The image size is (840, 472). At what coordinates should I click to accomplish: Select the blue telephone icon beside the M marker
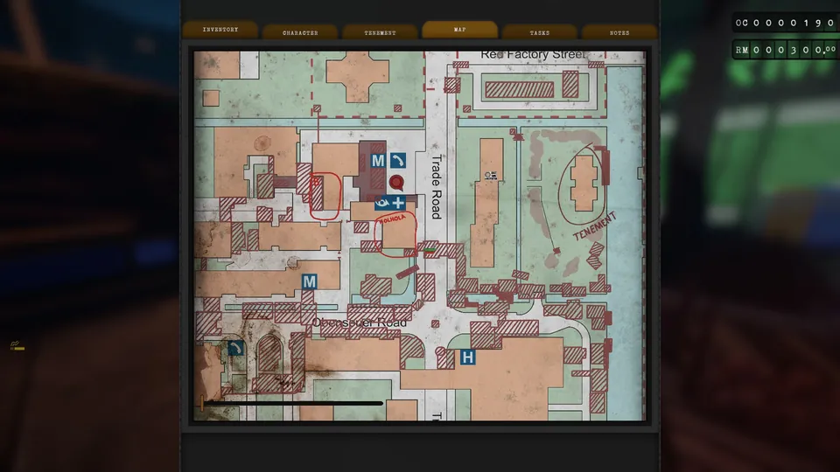(397, 161)
